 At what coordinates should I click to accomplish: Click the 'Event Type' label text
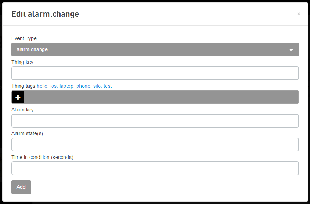coord(24,38)
